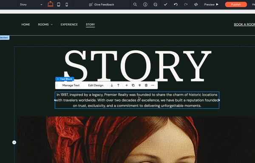
Task: Open the Story page dropdown
Action: [31, 5]
